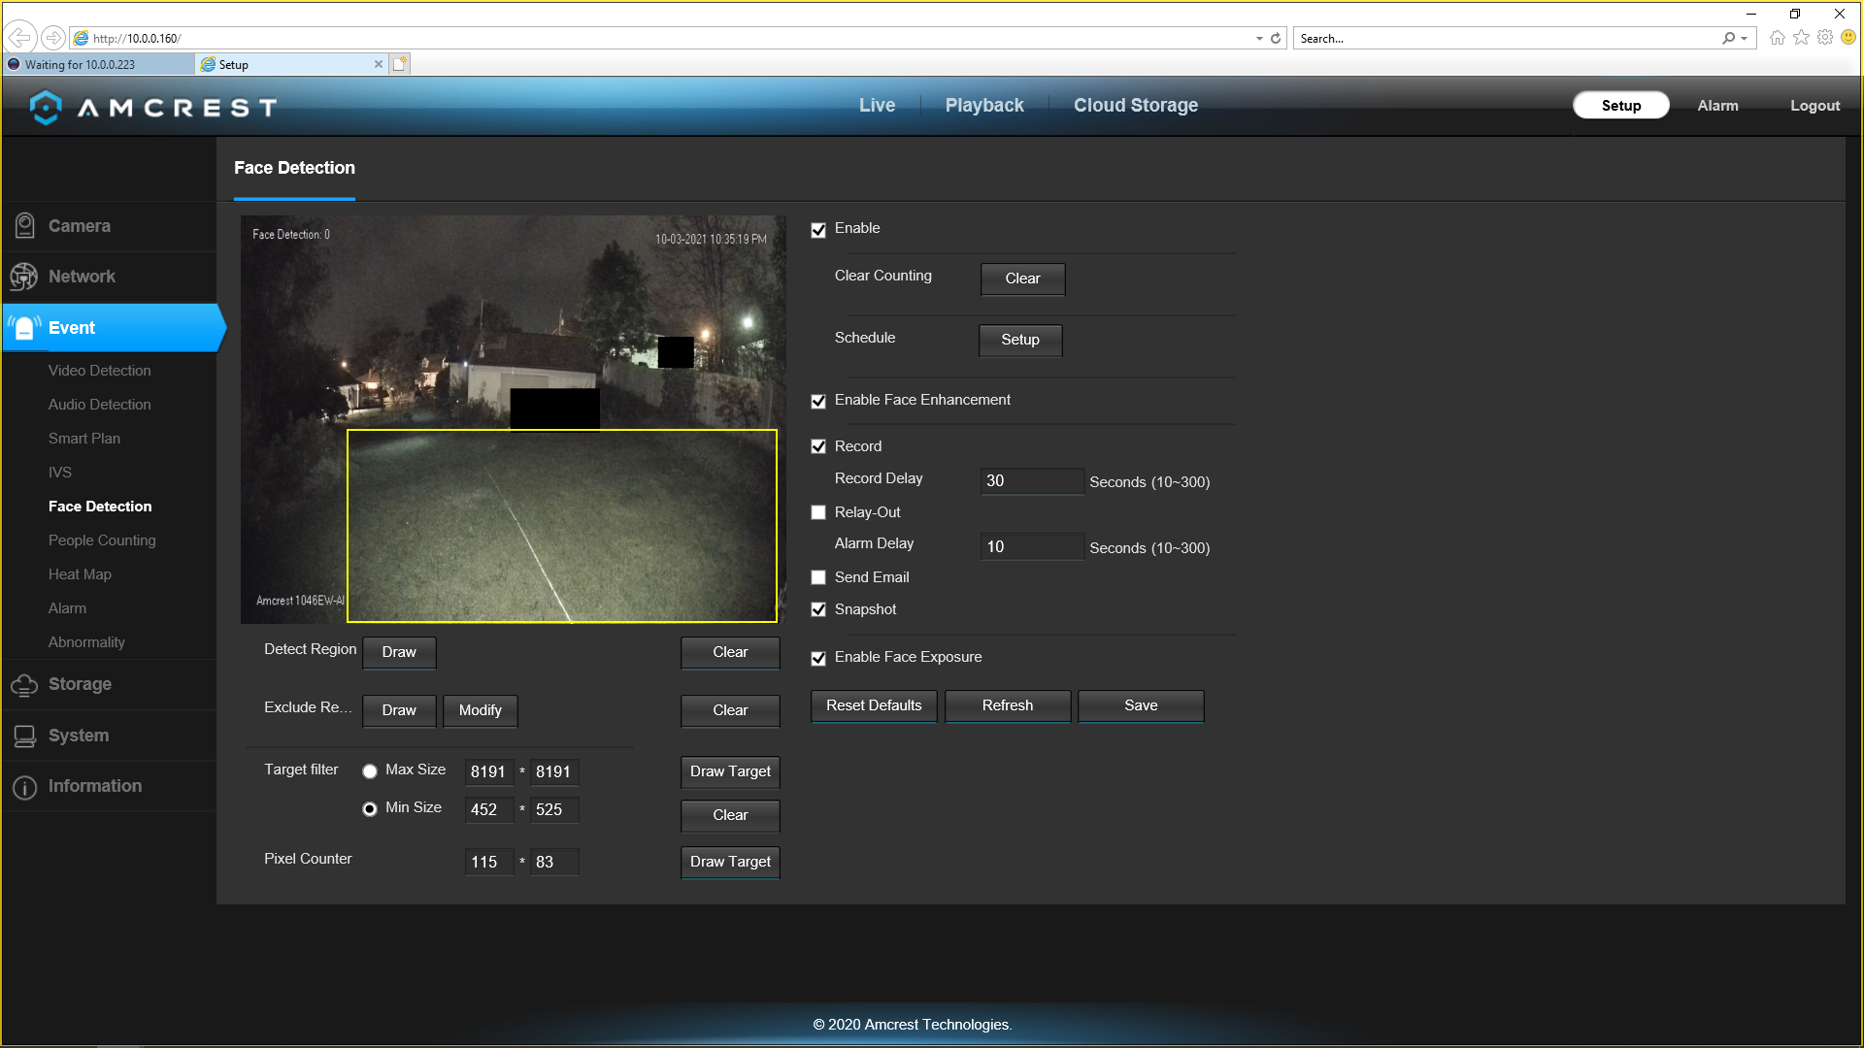Click Draw Target for Pixel Counter
Screen dimensions: 1864x1048
(x=730, y=862)
